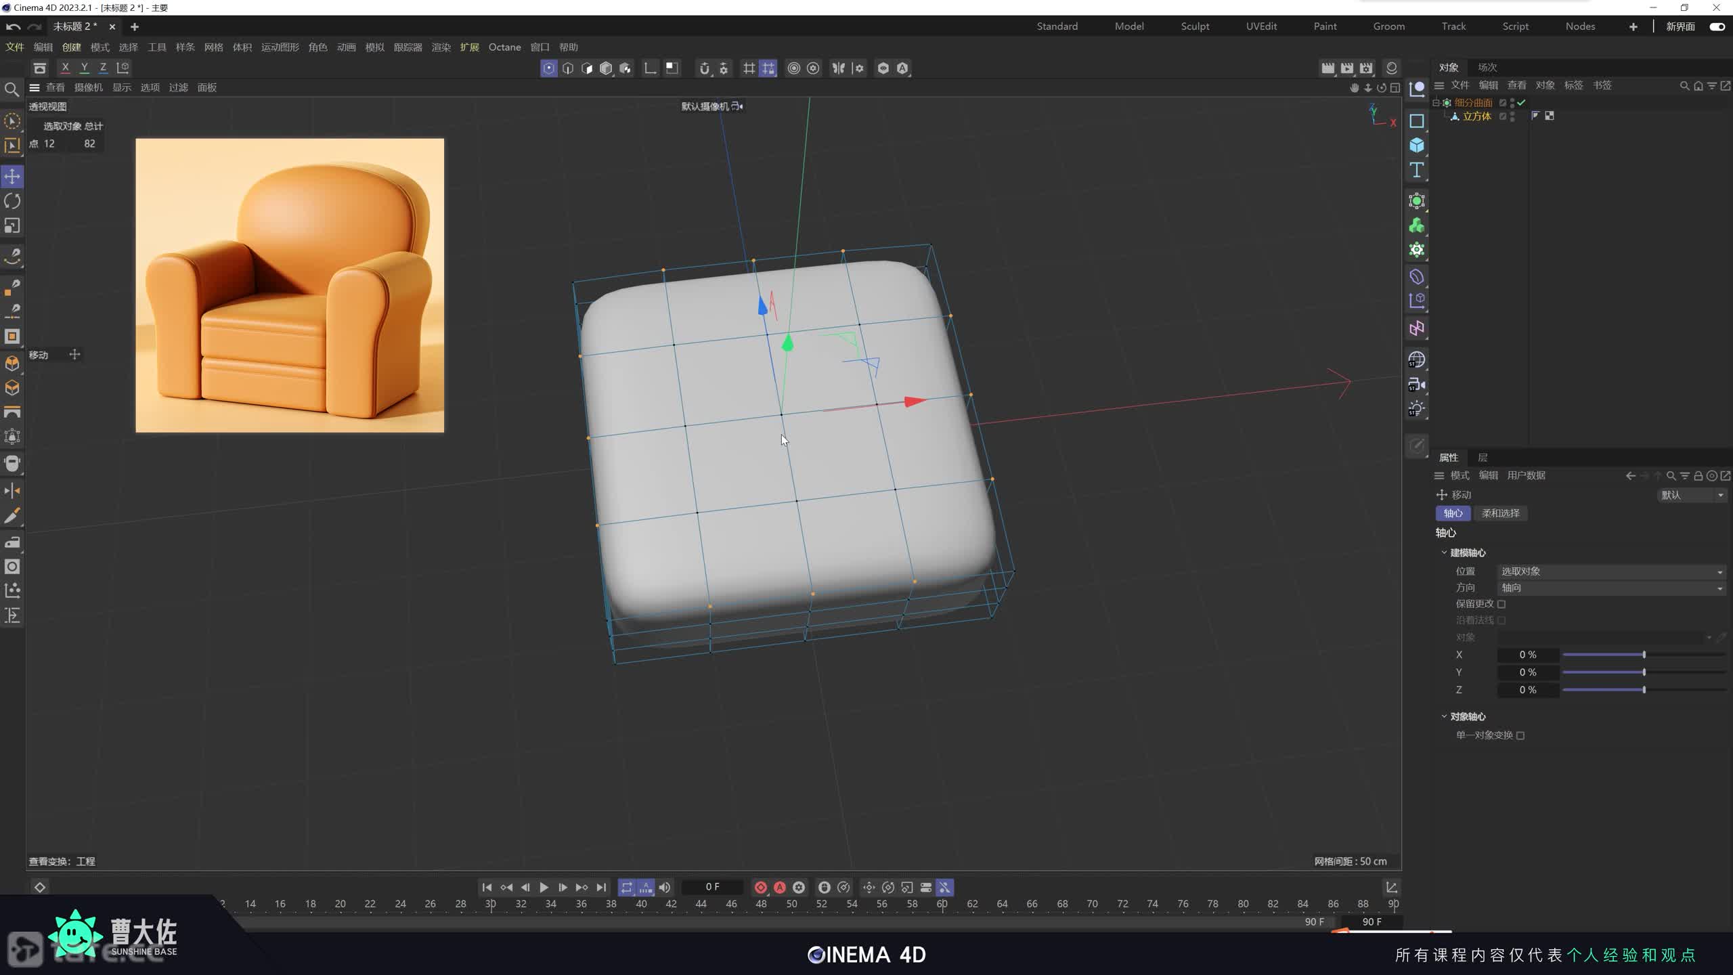Click the 柔和选择 button
Image resolution: width=1733 pixels, height=975 pixels.
point(1500,513)
